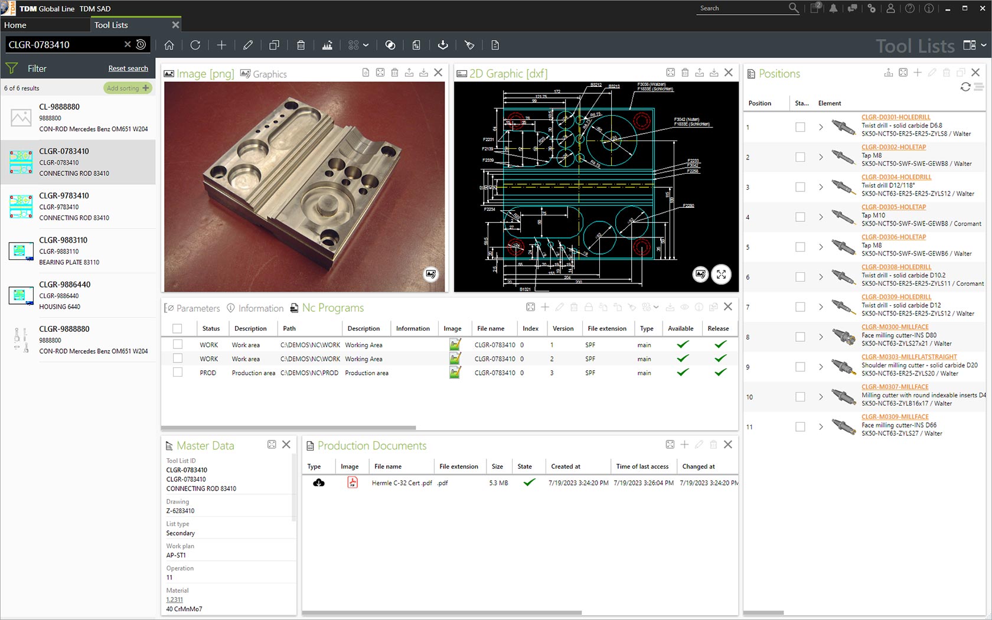
Task: Toggle status checkbox for position 2
Action: tap(800, 157)
